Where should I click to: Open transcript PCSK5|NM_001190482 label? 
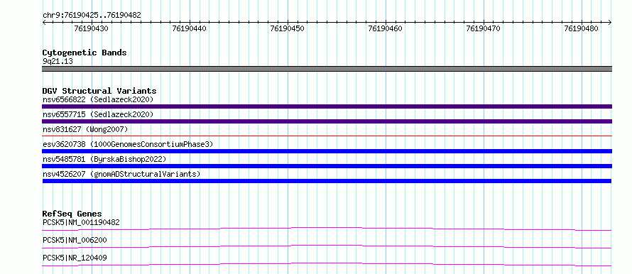pyautogui.click(x=81, y=222)
